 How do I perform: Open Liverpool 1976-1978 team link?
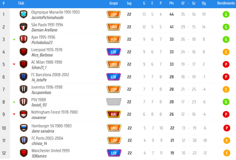pyautogui.click(x=47, y=50)
